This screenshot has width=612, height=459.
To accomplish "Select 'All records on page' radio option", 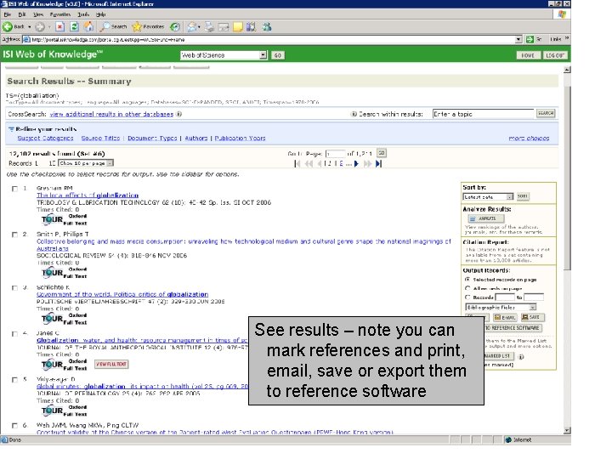I will (x=467, y=288).
